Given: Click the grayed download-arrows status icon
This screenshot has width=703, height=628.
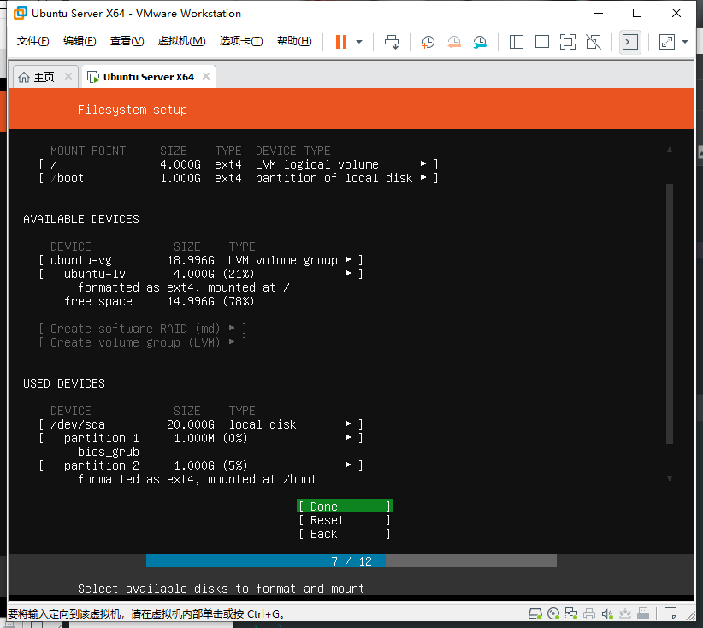Looking at the screenshot, I should point(625,613).
